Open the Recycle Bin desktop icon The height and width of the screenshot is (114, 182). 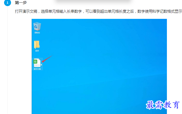click(x=37, y=26)
